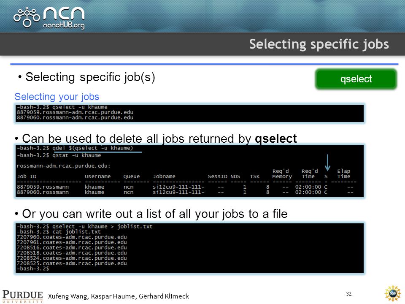Image resolution: width=405 pixels, height=304 pixels.
Task: Click the bullet text 'Selecting specific job(s)'
Action: tap(90, 77)
